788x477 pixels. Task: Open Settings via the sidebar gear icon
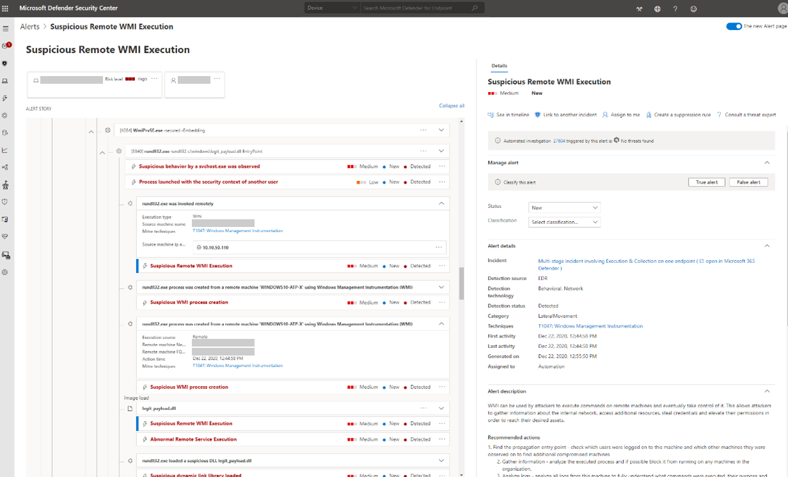pos(5,272)
